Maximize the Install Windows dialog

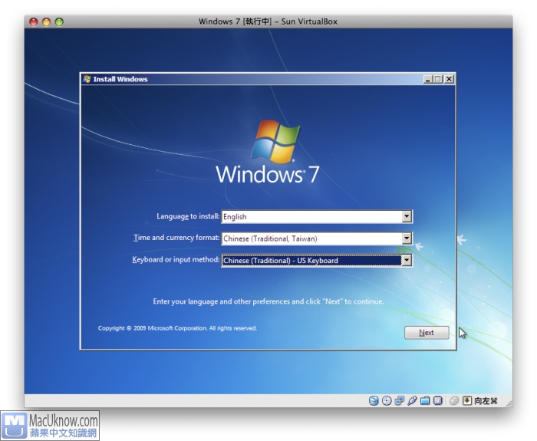[438, 79]
